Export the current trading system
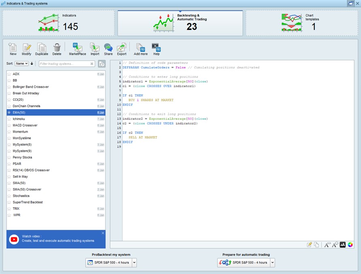The height and width of the screenshot is (274, 361). (x=122, y=48)
